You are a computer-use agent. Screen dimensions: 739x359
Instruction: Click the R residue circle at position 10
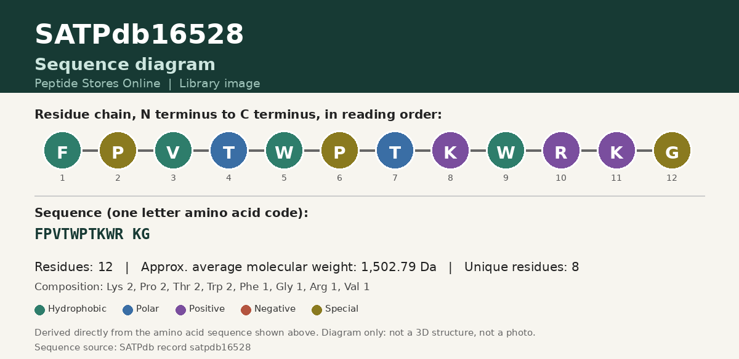click(x=561, y=151)
